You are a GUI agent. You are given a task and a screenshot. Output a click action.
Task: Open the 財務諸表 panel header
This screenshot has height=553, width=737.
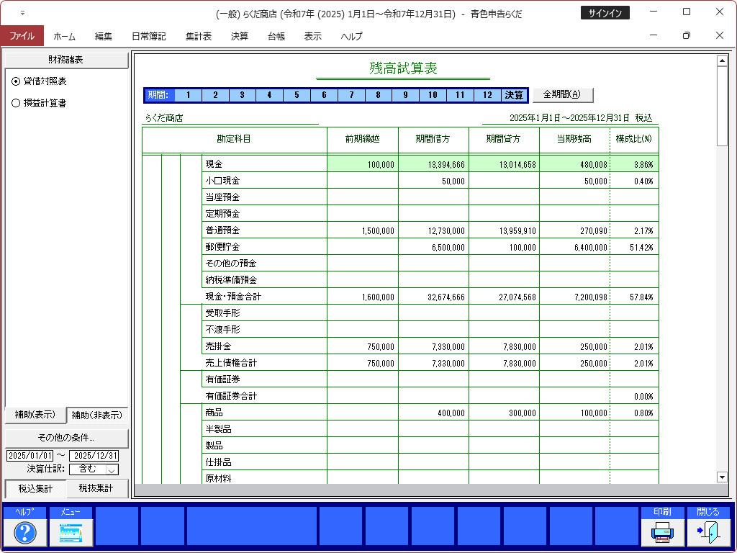tap(65, 59)
